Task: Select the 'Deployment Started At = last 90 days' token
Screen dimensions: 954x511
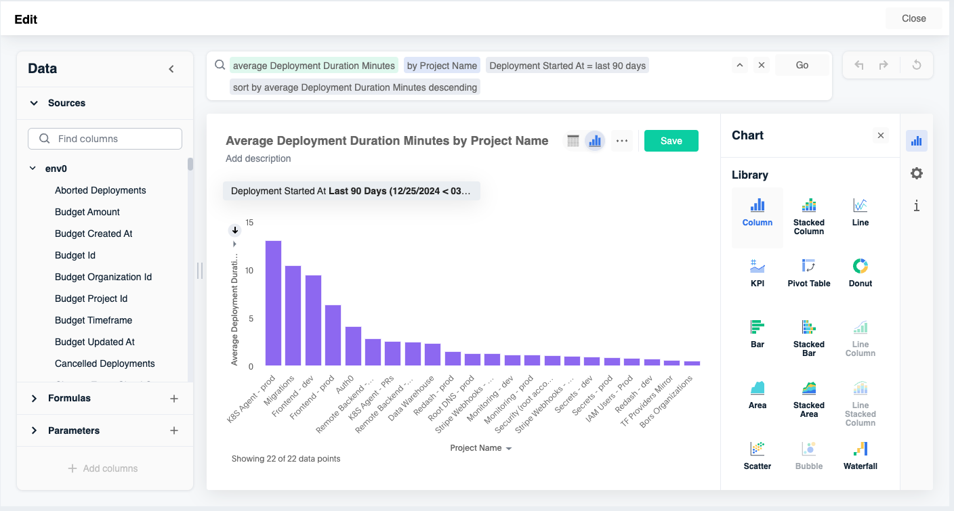Action: point(567,66)
